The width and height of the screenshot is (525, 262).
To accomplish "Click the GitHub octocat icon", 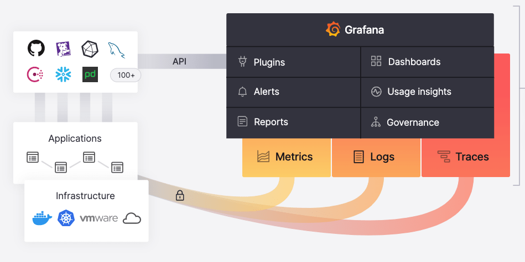I will point(36,49).
